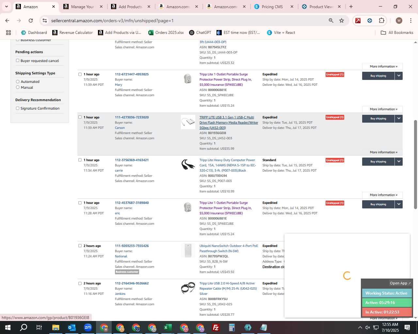Image resolution: width=418 pixels, height=334 pixels.
Task: Open the power cord product thumbnail
Action: click(x=188, y=164)
